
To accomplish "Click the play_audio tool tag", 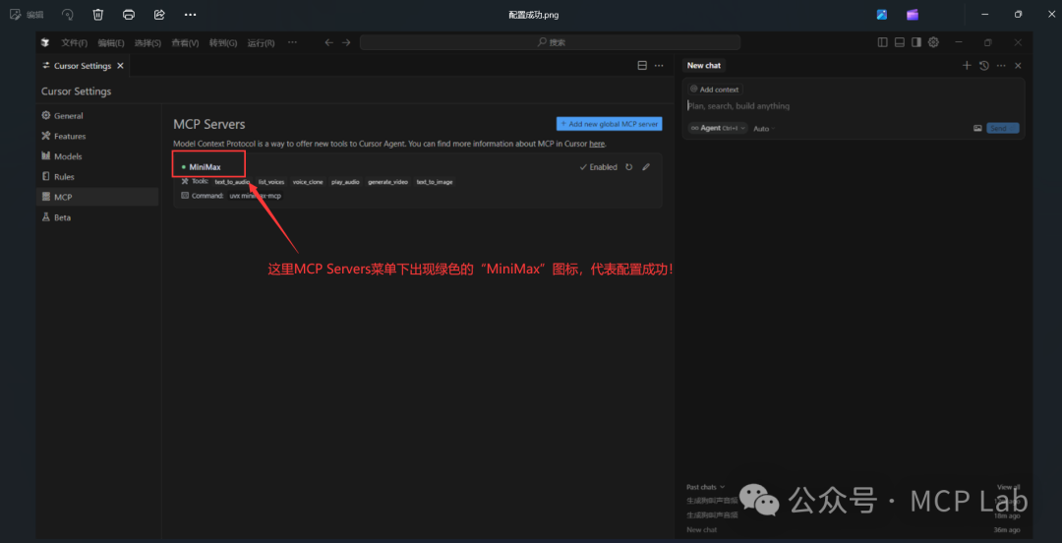I will (345, 182).
